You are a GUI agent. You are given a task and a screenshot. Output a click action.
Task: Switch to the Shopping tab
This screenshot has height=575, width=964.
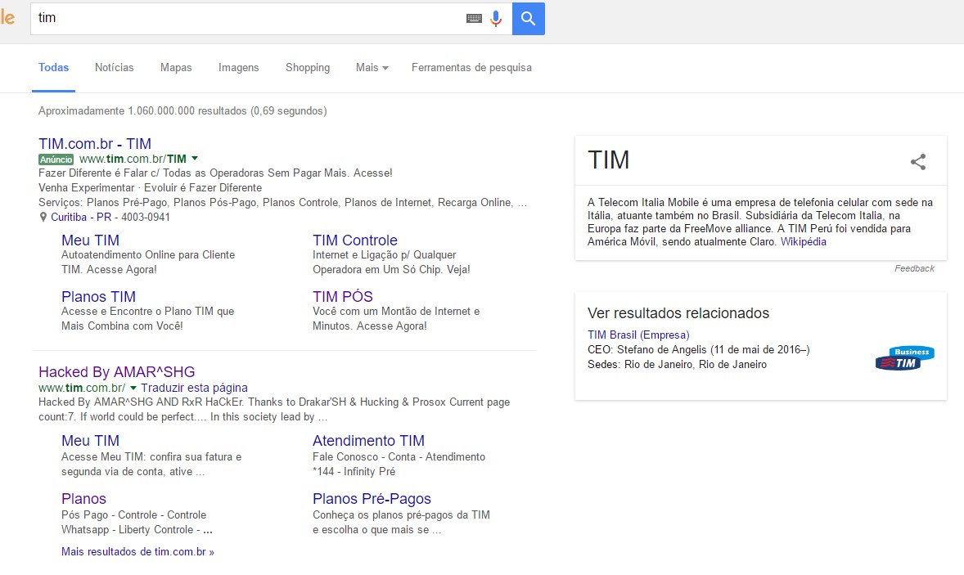[308, 68]
